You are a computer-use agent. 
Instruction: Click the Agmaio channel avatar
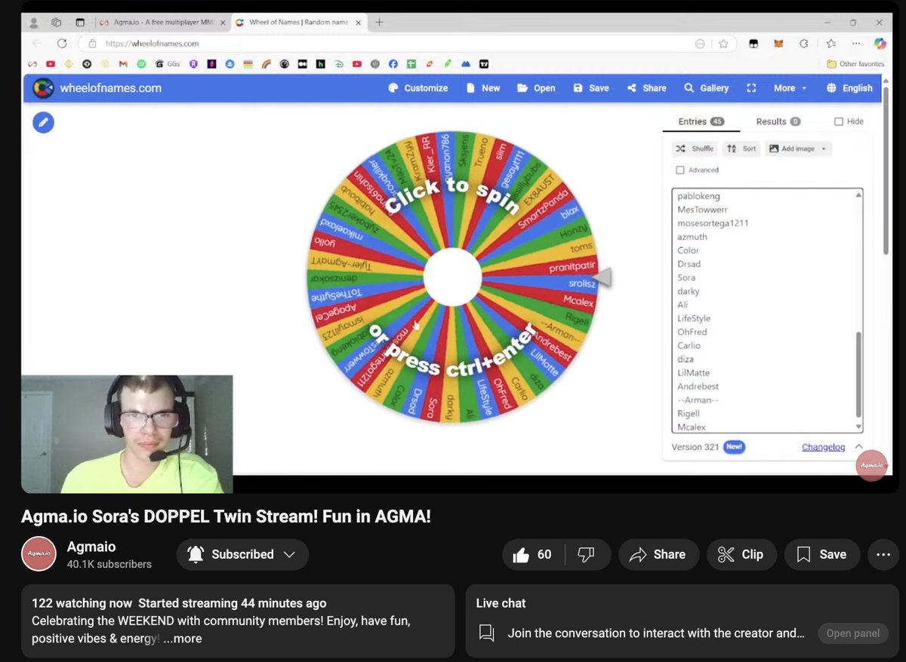tap(39, 554)
